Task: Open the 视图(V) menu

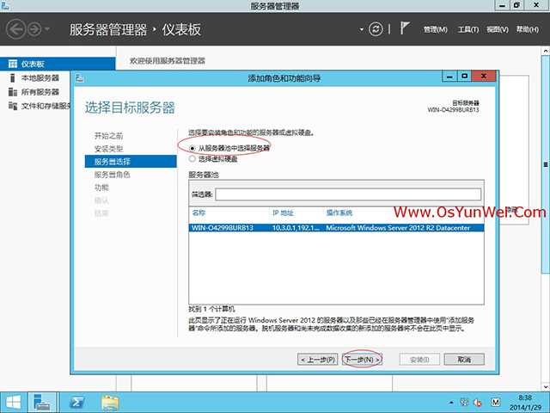Action: [498, 30]
